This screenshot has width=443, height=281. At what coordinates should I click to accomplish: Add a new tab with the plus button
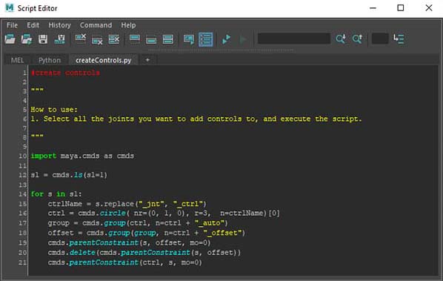point(147,60)
